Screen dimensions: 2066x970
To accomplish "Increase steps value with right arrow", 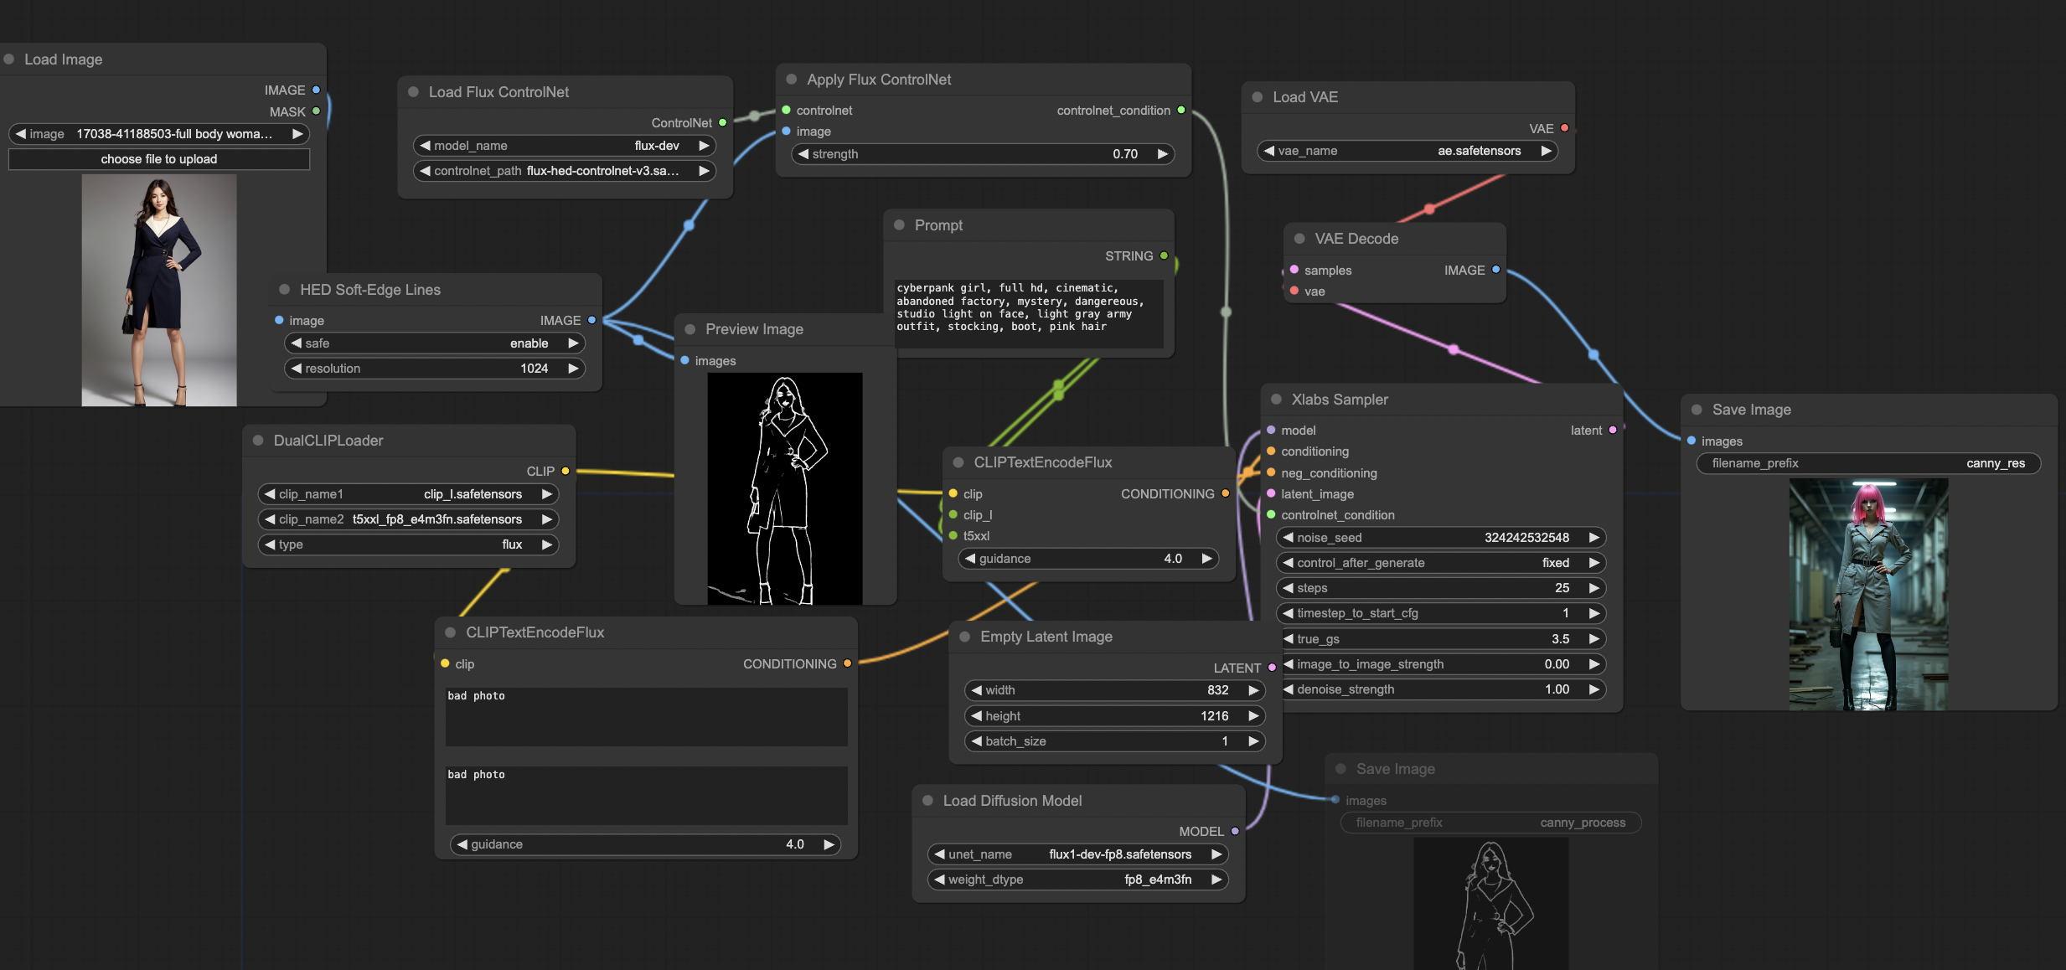I will [1593, 588].
